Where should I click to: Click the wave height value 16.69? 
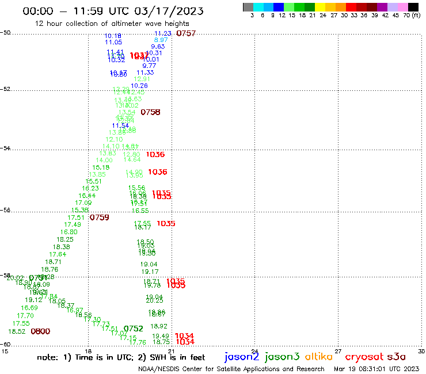tap(29, 308)
